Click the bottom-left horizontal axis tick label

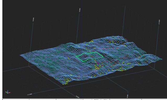click(x=30, y=94)
